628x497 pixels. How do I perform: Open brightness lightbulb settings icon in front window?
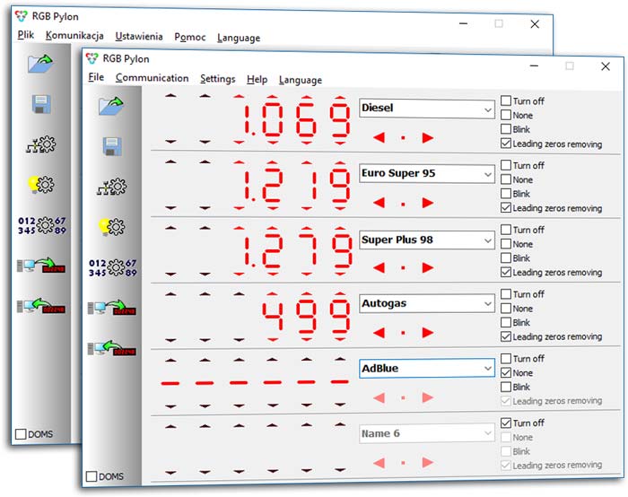[x=112, y=226]
